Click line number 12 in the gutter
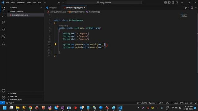Image resolution: width=198 pixels, height=111 pixels. 49,47
